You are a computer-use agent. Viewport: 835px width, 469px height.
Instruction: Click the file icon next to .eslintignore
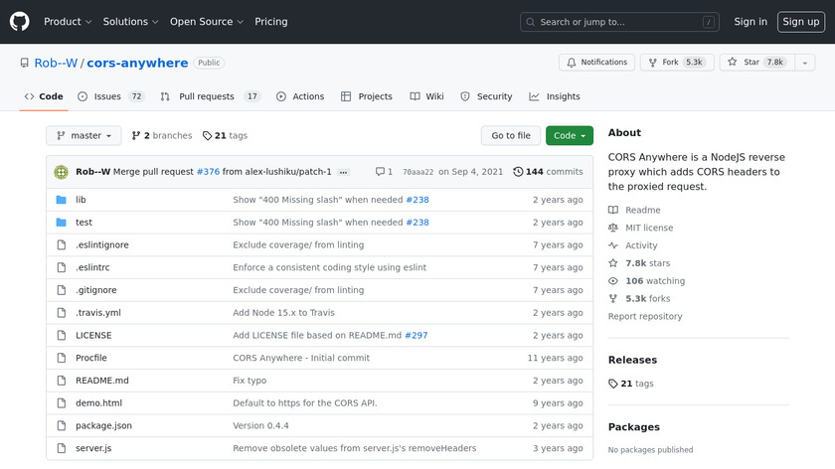coord(62,244)
